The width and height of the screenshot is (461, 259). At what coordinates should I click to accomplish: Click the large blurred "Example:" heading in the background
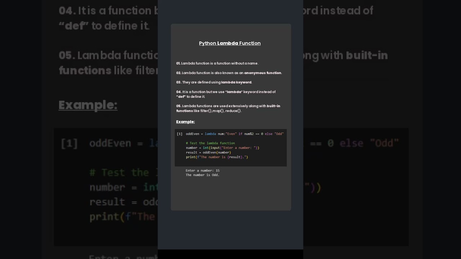pyautogui.click(x=88, y=105)
